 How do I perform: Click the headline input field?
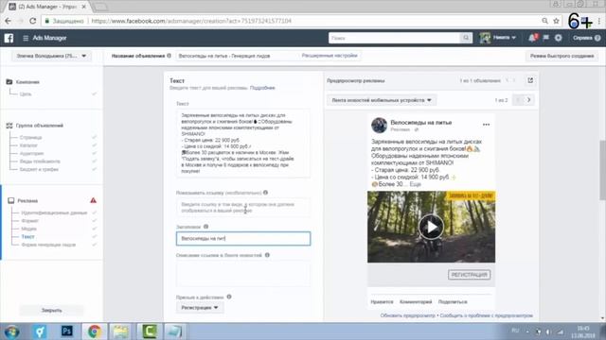coord(243,239)
